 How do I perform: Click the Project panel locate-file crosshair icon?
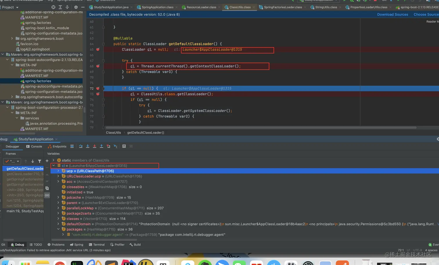[x=53, y=7]
